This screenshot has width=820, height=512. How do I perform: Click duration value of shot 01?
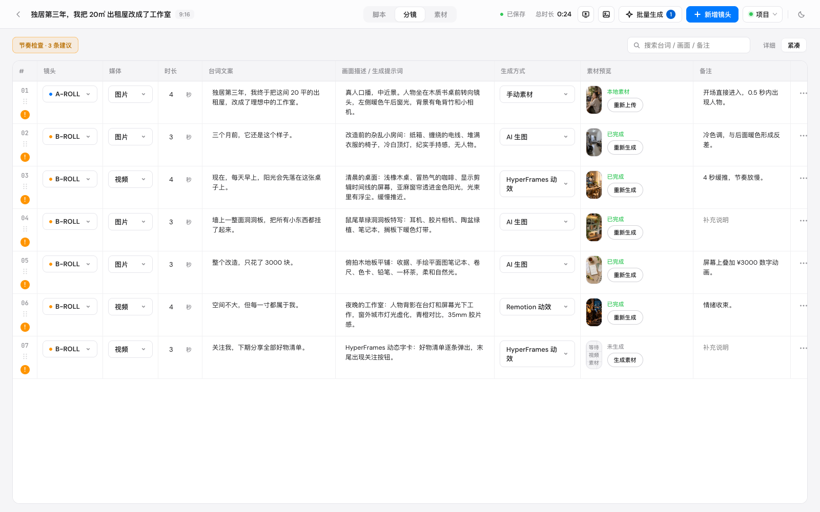click(171, 95)
